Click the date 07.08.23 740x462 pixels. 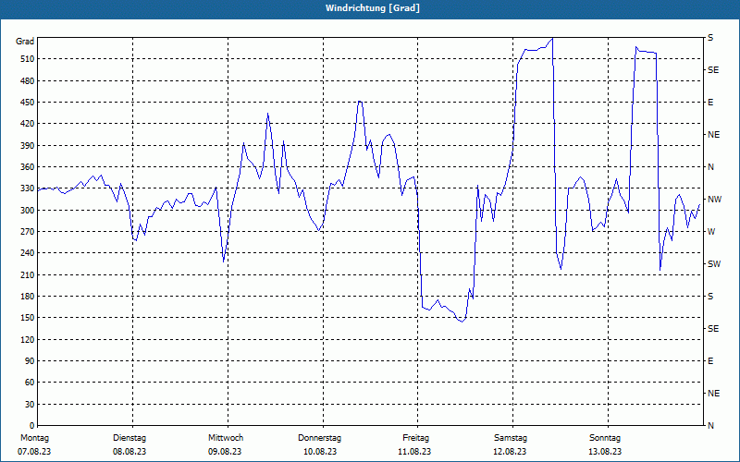[34, 452]
